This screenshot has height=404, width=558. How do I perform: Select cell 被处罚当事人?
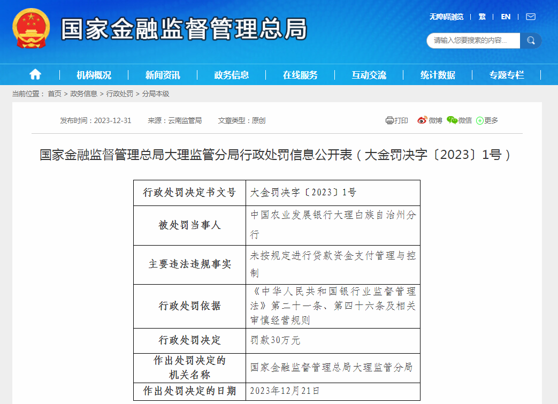tap(190, 225)
